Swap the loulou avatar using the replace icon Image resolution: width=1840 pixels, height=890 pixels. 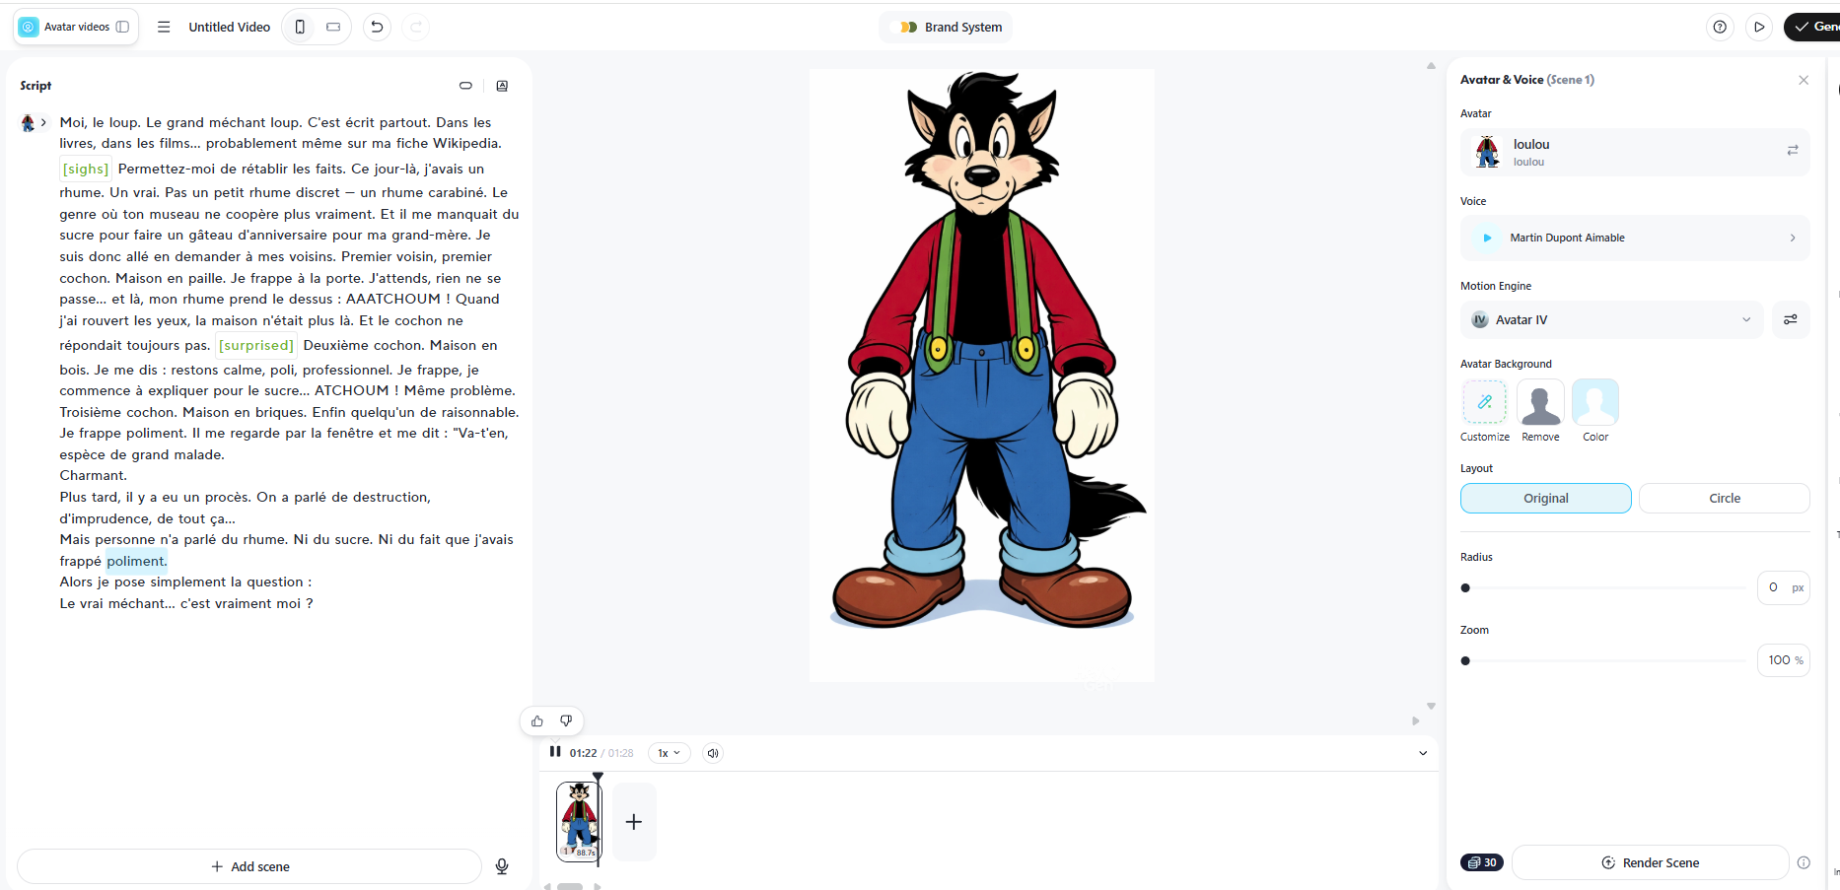pyautogui.click(x=1793, y=151)
